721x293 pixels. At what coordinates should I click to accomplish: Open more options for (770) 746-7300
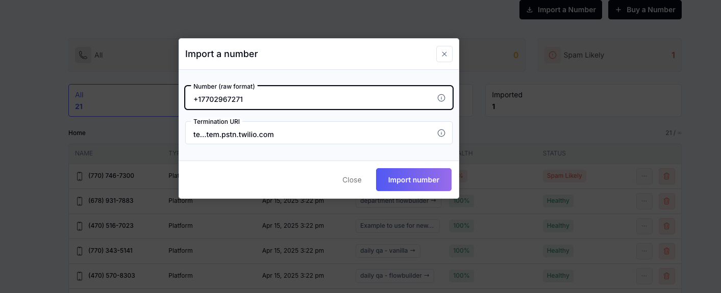[x=644, y=176]
